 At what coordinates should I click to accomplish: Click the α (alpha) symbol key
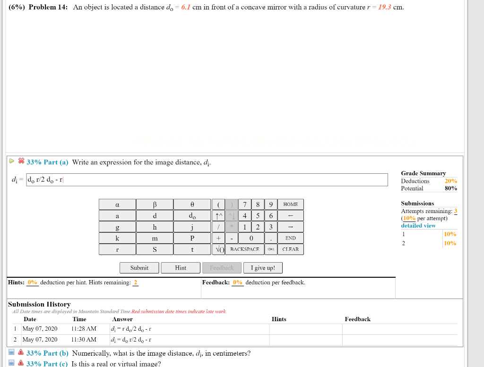click(x=117, y=204)
